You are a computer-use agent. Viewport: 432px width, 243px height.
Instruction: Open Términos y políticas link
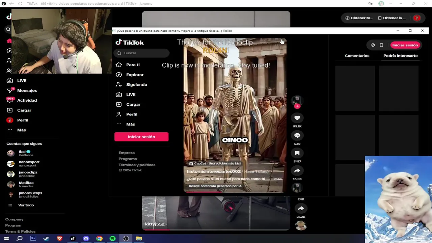tap(137, 165)
